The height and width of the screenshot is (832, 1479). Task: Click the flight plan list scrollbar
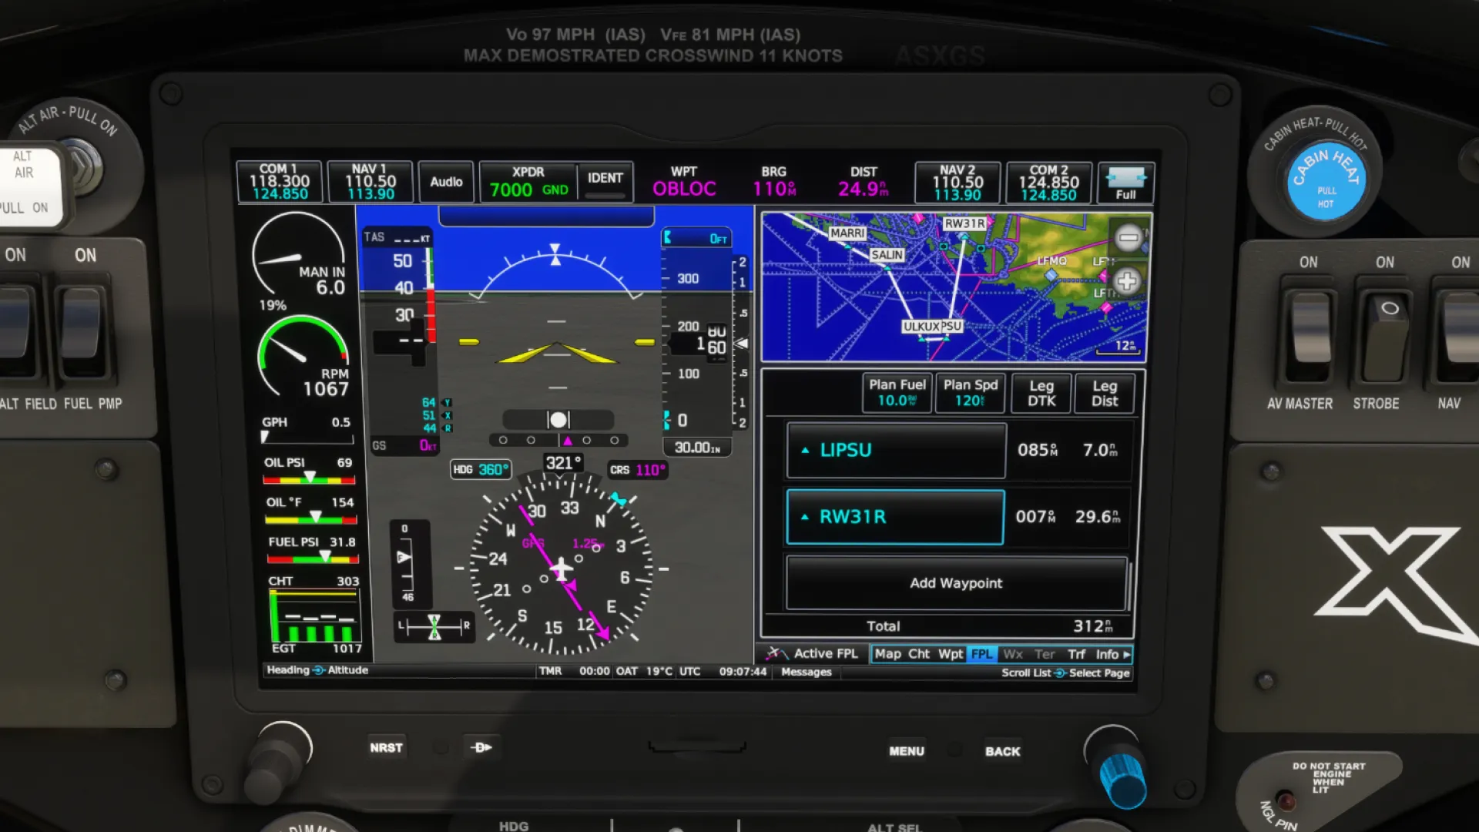pos(1130,585)
